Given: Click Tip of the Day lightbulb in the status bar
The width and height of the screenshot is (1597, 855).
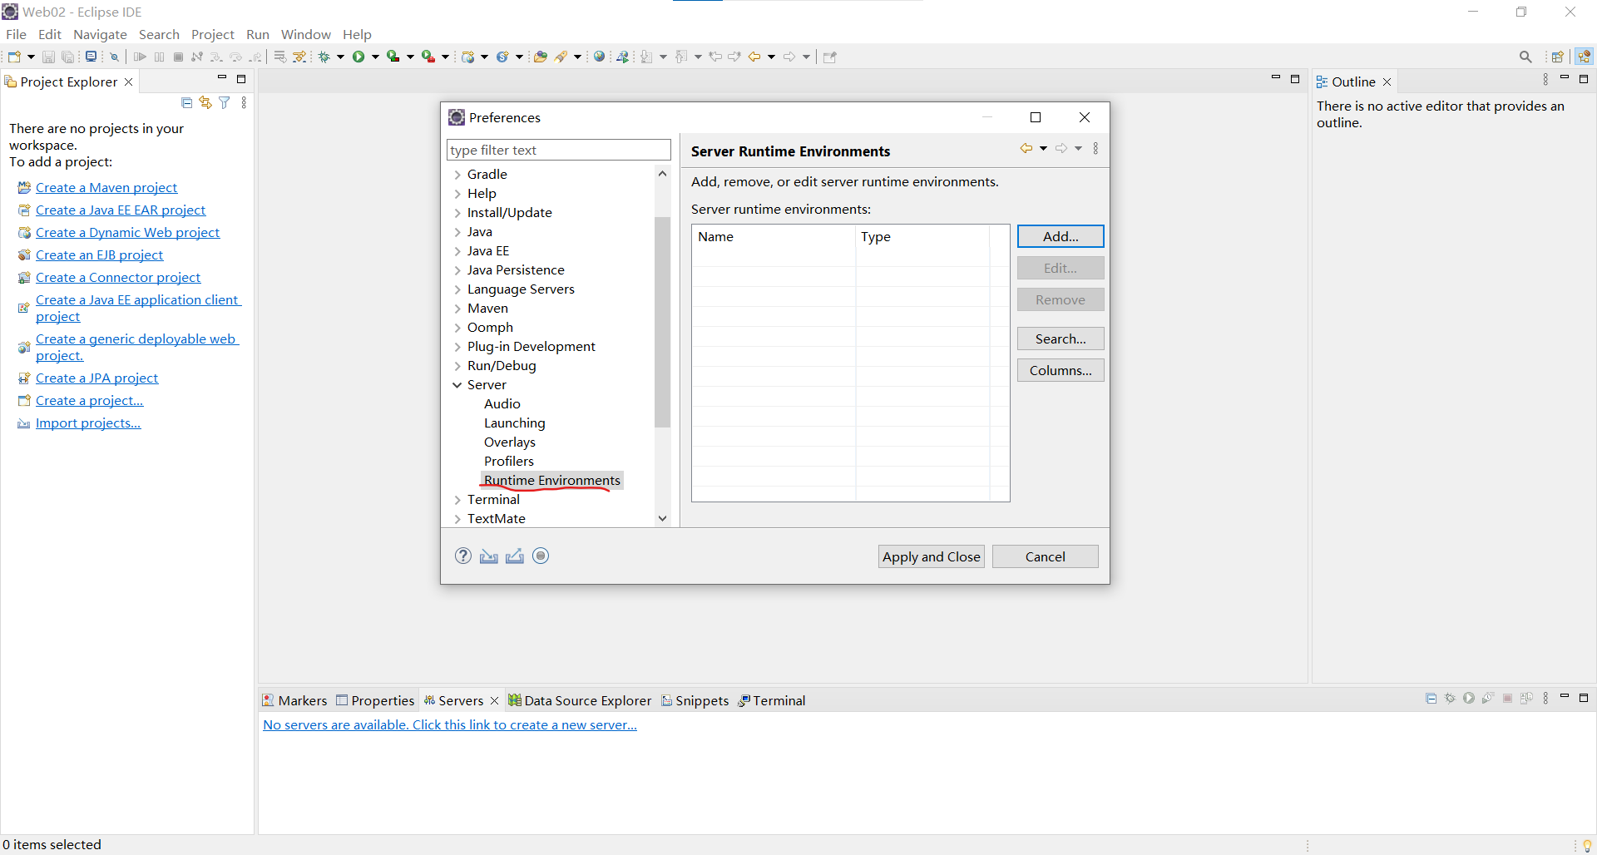Looking at the screenshot, I should [x=1587, y=845].
